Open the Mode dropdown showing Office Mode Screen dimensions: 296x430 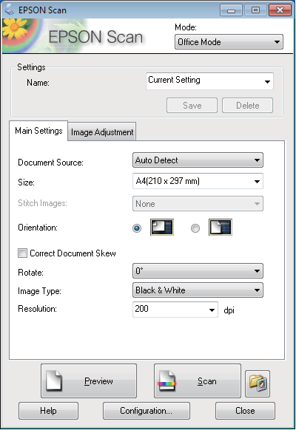point(229,42)
